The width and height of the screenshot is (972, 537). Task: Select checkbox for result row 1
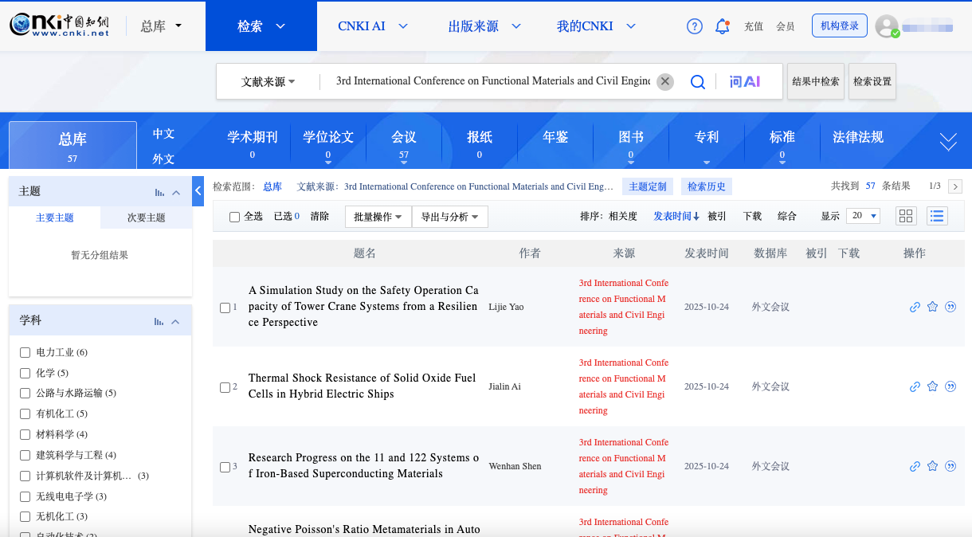click(x=225, y=308)
